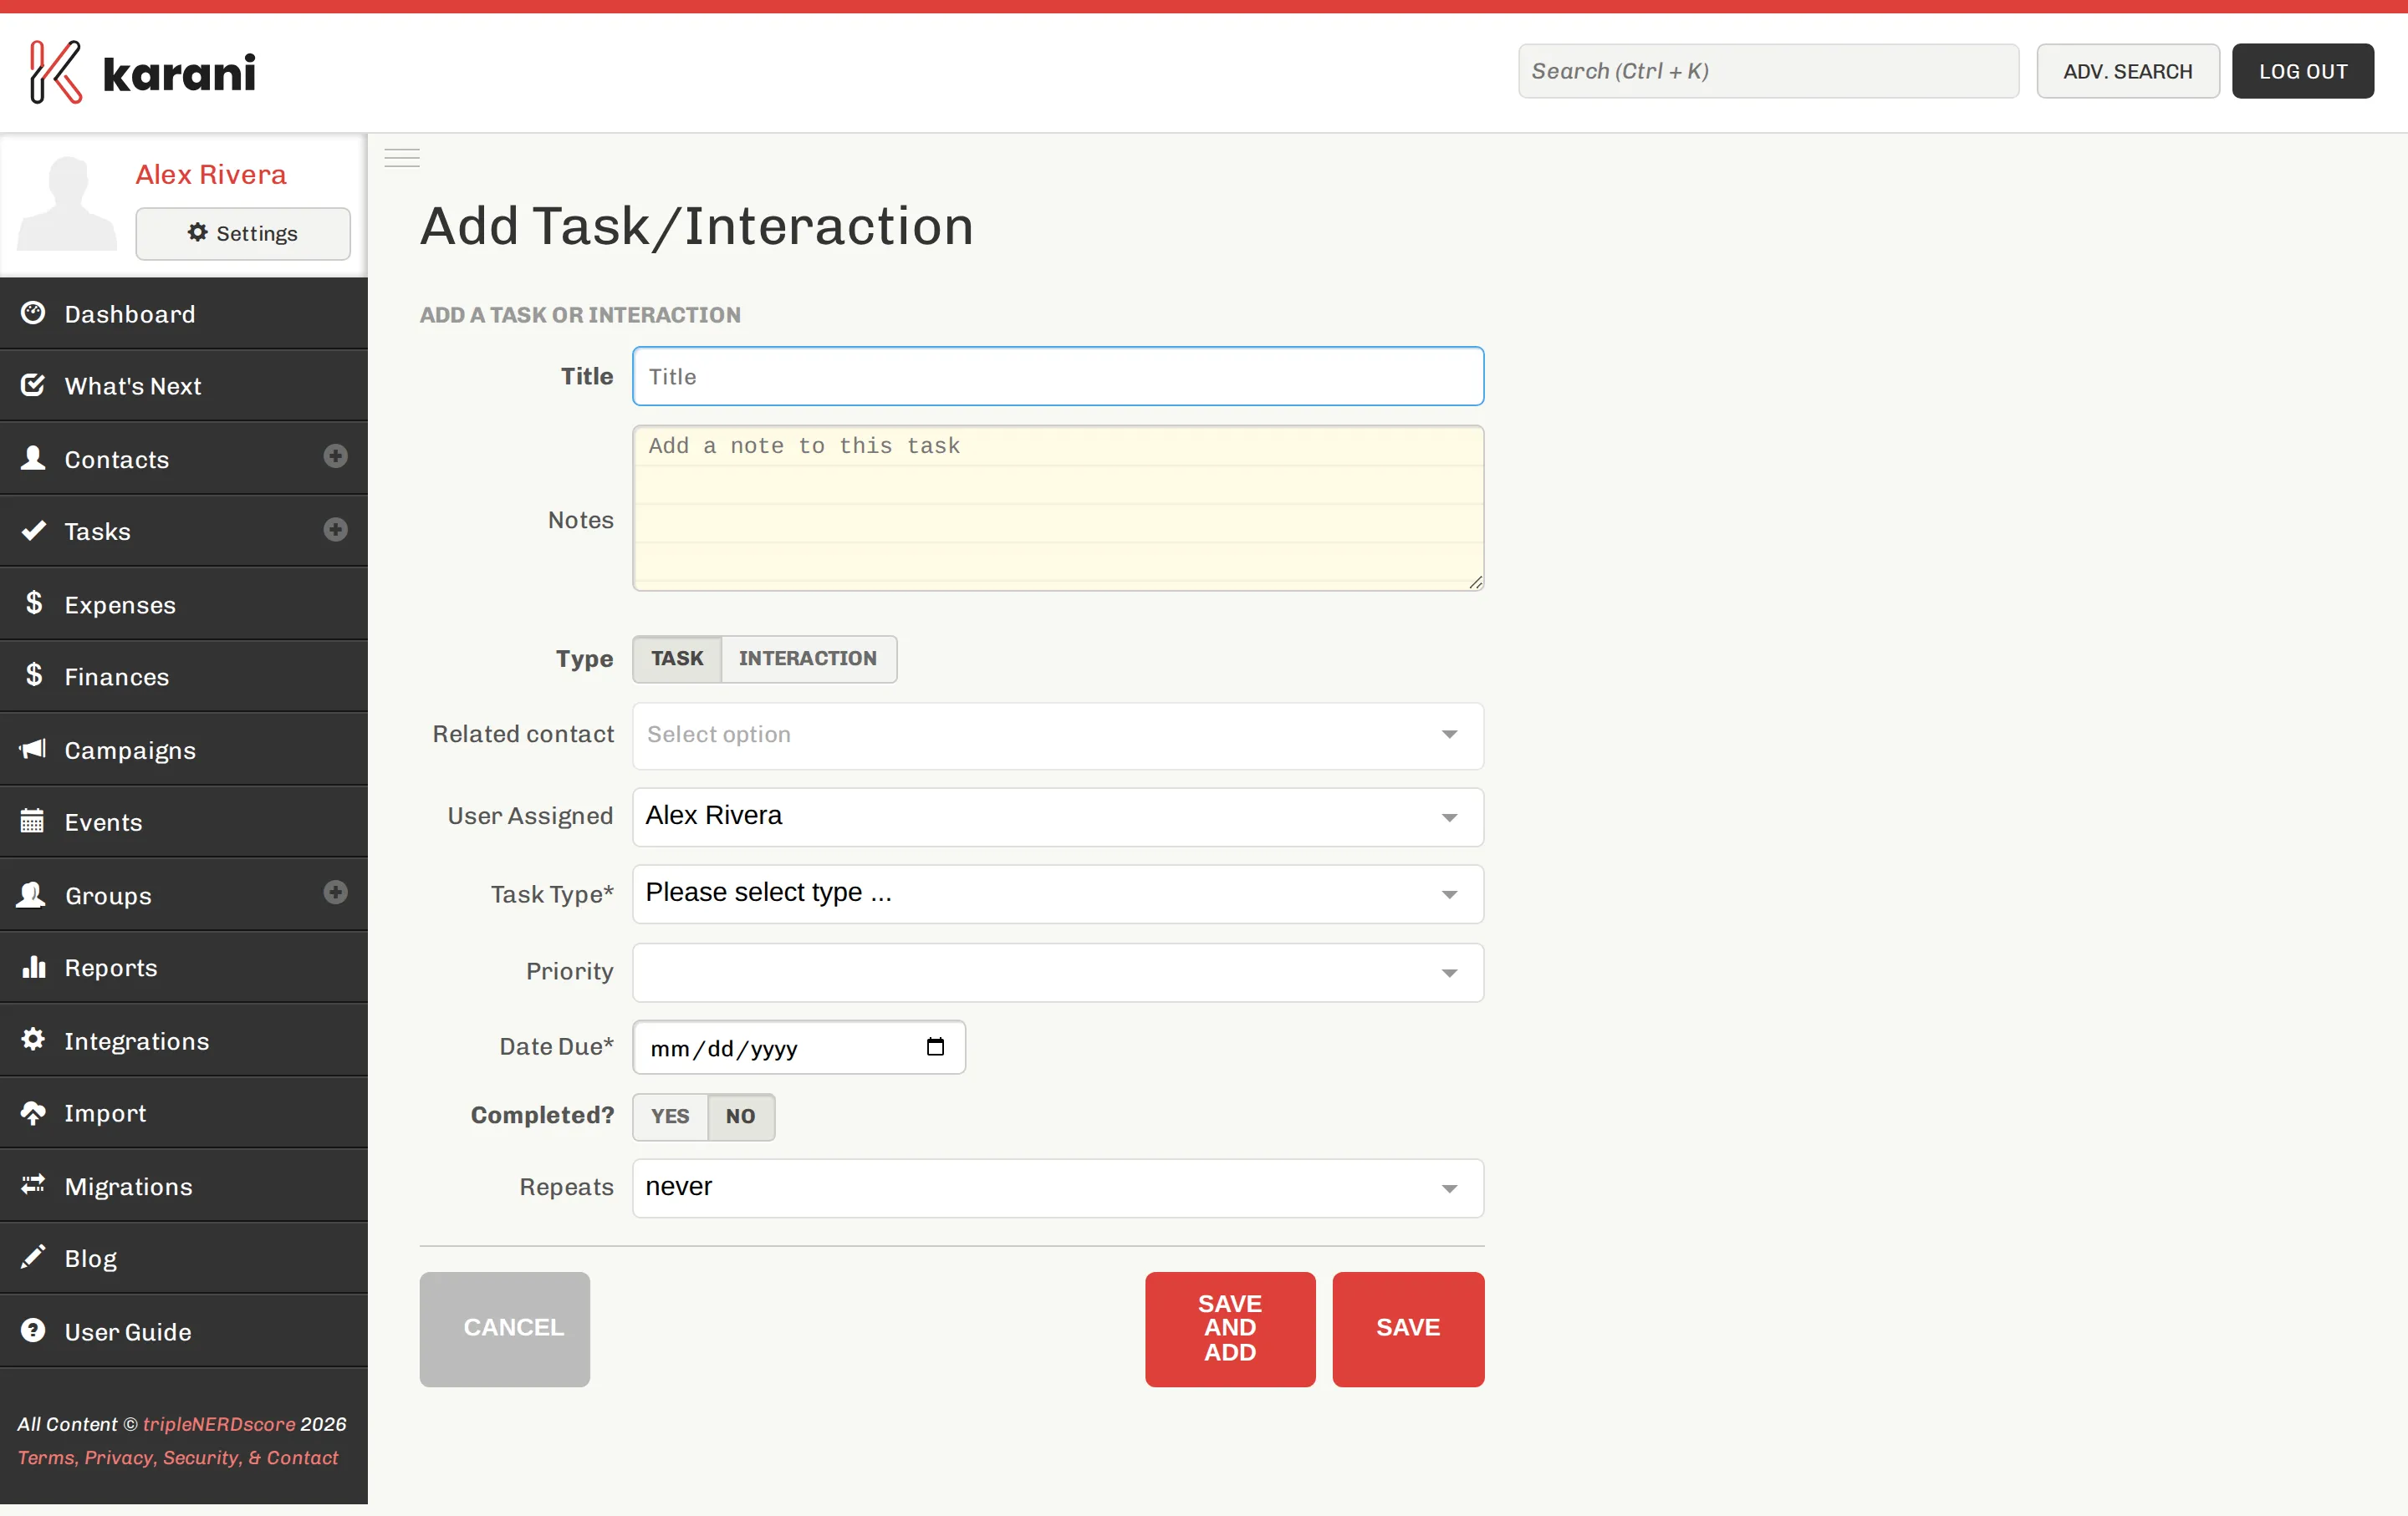This screenshot has width=2408, height=1516.
Task: Open Terms, Privacy, Security, & Contact link
Action: (177, 1457)
